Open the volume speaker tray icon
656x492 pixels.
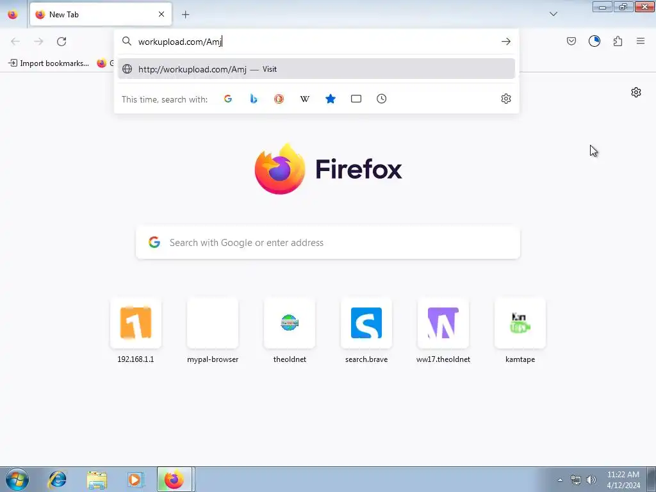click(x=591, y=480)
